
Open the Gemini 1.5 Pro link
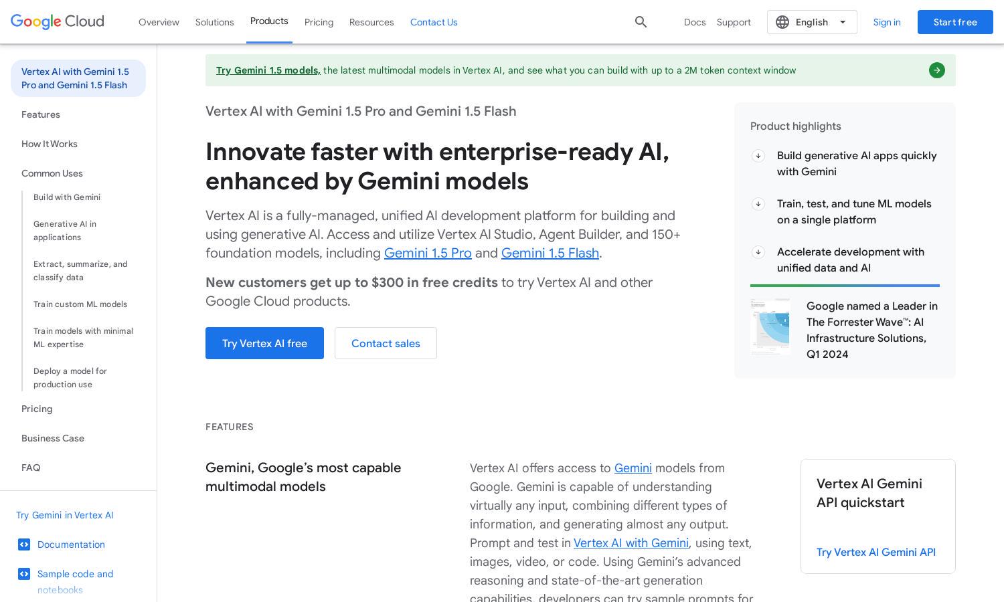click(428, 253)
